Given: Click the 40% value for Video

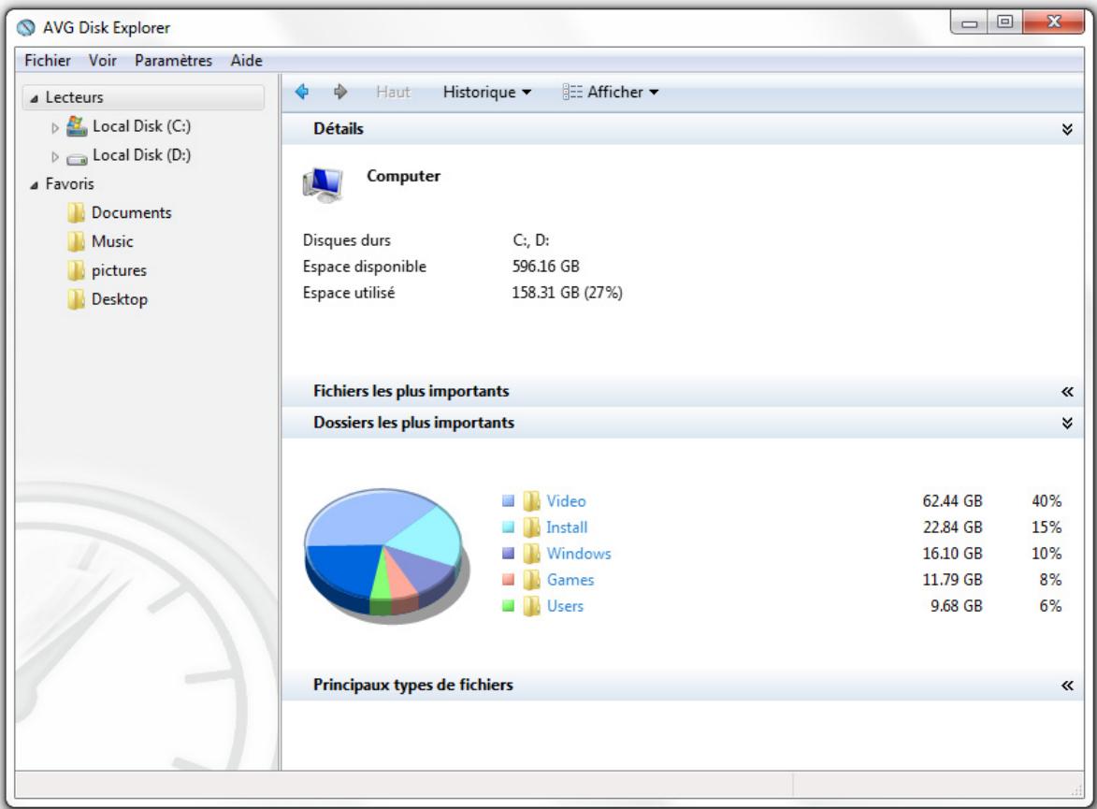Looking at the screenshot, I should [1046, 501].
